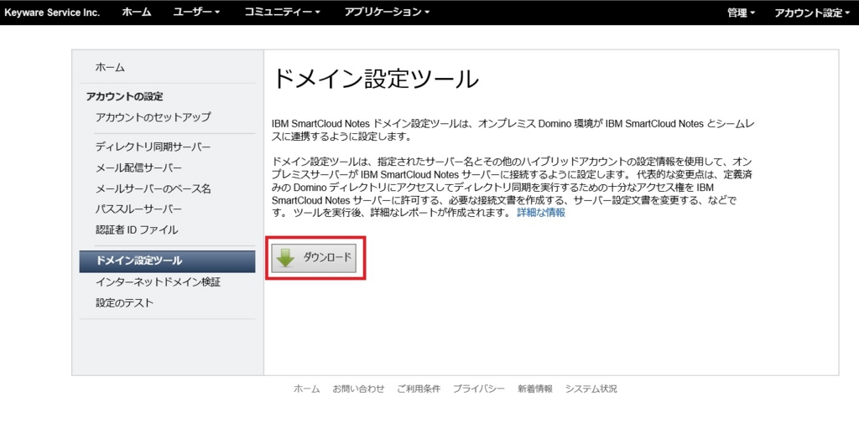Open the ご利用条件 footer link
The height and width of the screenshot is (433, 859).
[x=419, y=389]
